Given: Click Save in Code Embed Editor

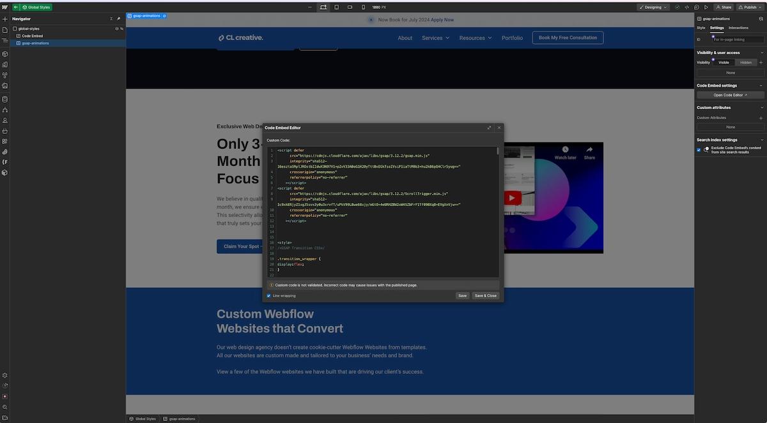Looking at the screenshot, I should 462,295.
